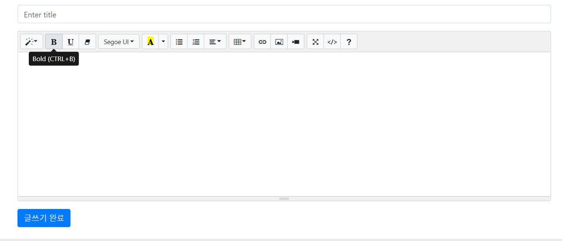
Task: Click inside the editor text area
Action: pyautogui.click(x=284, y=124)
